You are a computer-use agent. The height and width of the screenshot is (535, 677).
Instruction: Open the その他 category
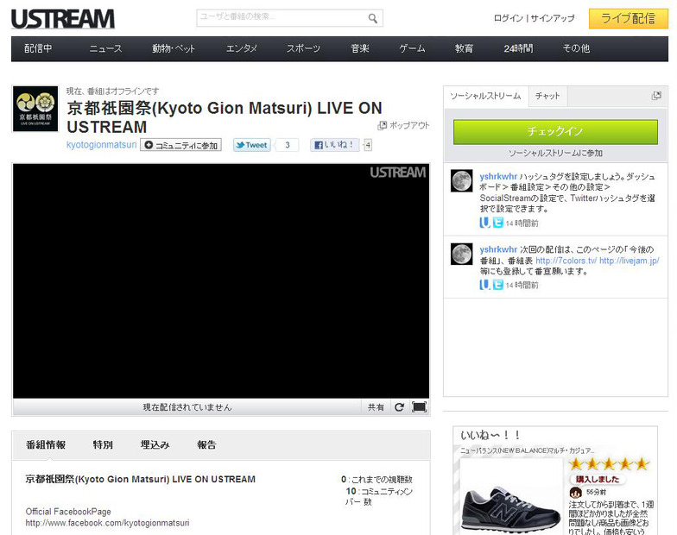coord(577,48)
